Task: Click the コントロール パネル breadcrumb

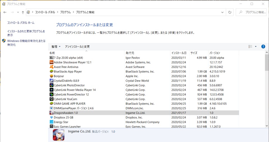Action: click(x=45, y=12)
